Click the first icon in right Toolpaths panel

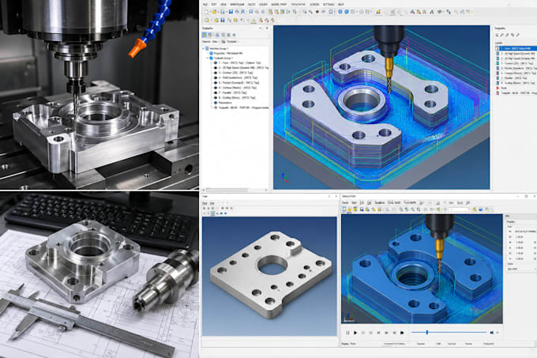(x=498, y=35)
